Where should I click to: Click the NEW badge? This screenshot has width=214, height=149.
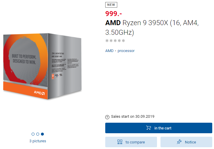[111, 5]
